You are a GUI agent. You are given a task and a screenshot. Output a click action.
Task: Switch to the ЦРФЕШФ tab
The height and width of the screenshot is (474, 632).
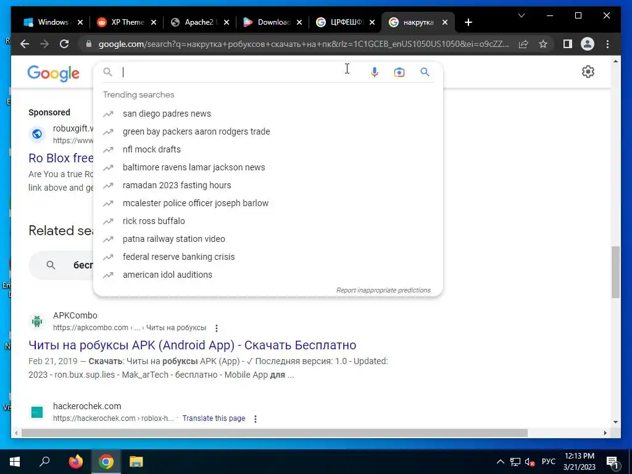coord(346,22)
